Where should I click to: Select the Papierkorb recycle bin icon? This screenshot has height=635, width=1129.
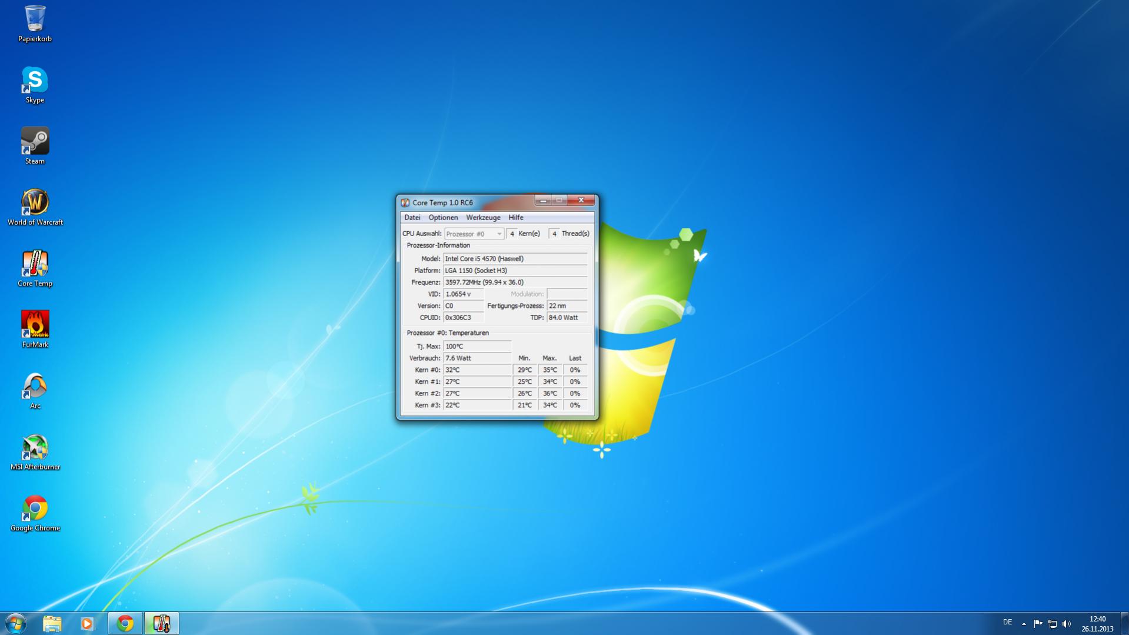[x=35, y=24]
